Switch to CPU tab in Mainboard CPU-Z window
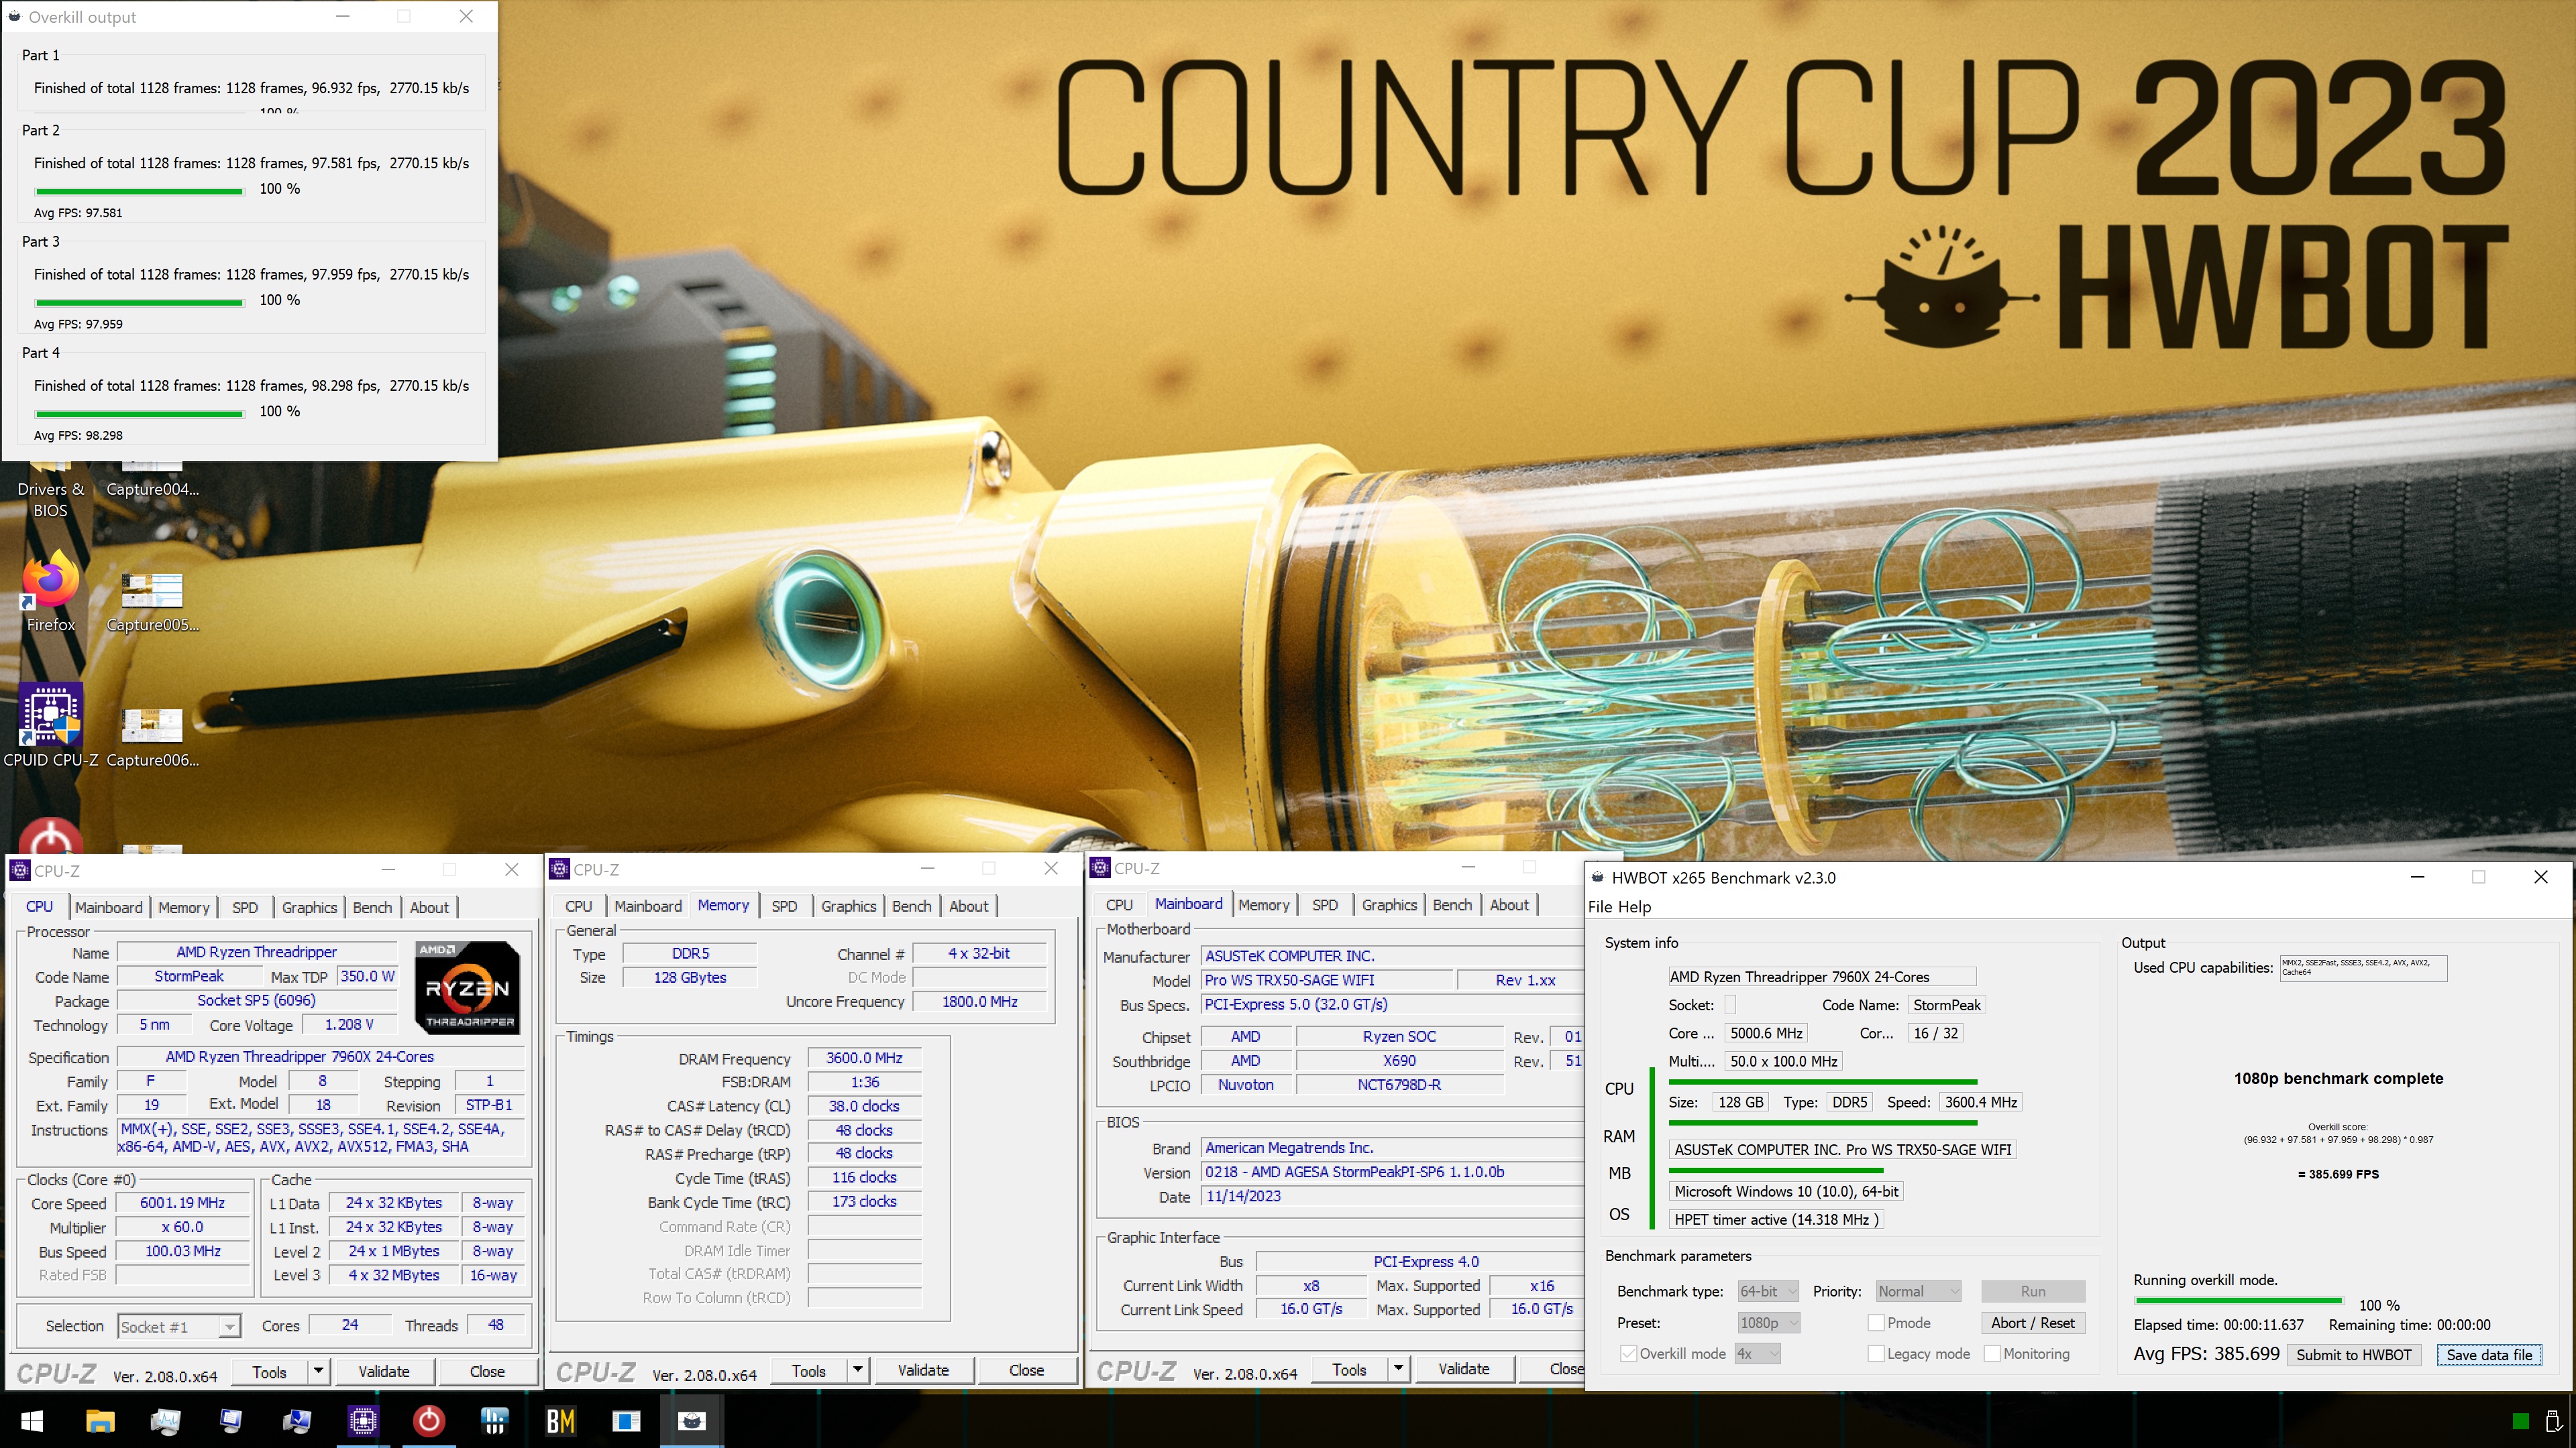The height and width of the screenshot is (1448, 2576). [x=1119, y=906]
